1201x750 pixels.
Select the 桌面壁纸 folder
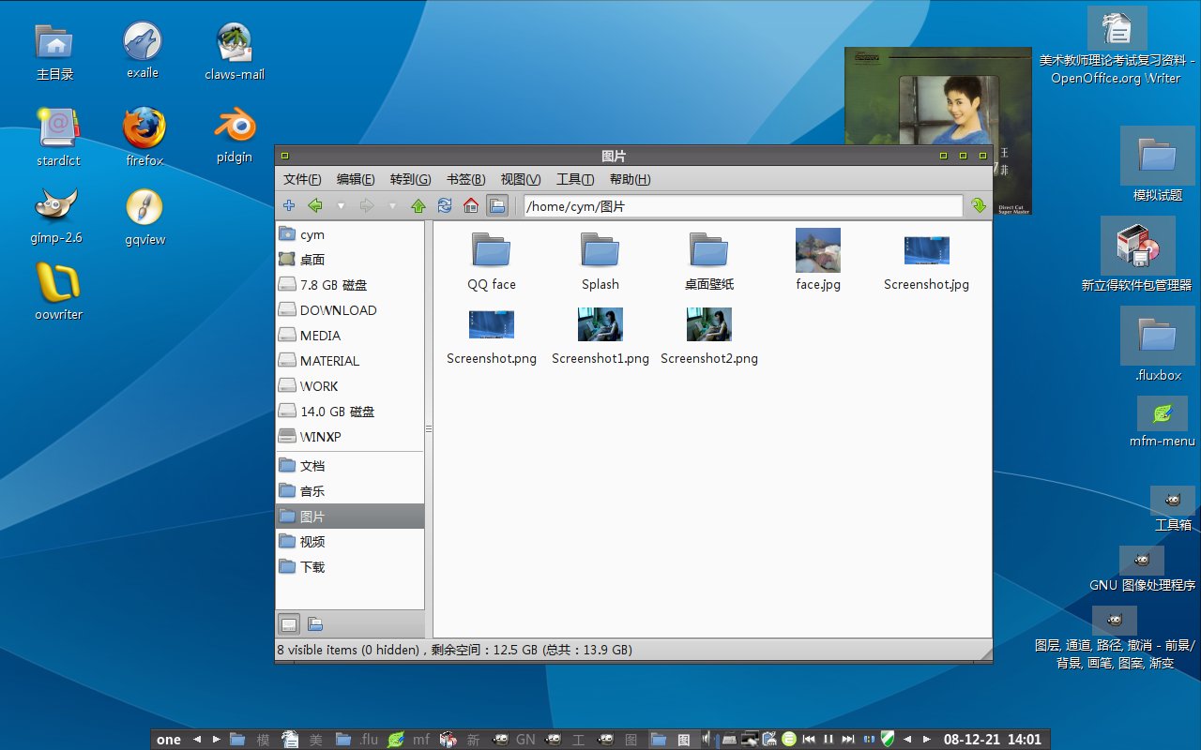click(709, 261)
